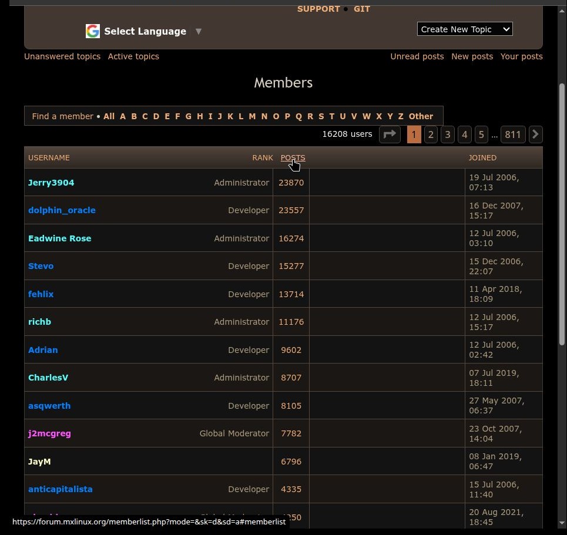Open the Select Language menu

[145, 32]
